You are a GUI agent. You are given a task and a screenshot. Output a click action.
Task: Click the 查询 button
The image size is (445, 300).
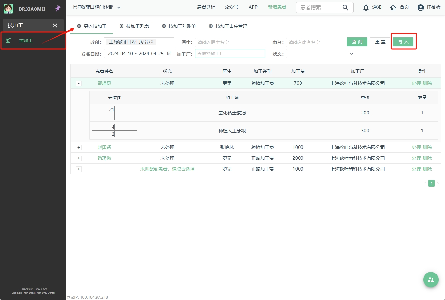coord(357,42)
